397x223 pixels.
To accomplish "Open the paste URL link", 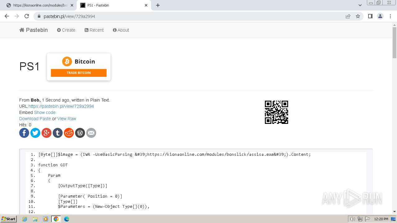I will (x=61, y=106).
